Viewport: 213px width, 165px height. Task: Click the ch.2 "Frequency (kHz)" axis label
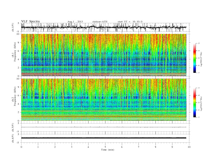15,96
